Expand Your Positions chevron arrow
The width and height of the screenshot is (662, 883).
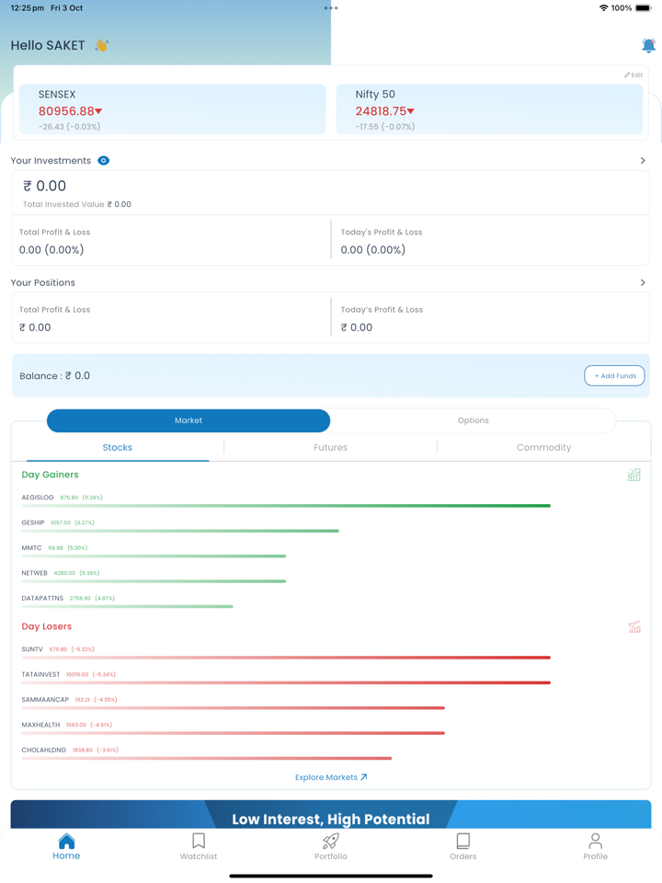pyautogui.click(x=642, y=282)
